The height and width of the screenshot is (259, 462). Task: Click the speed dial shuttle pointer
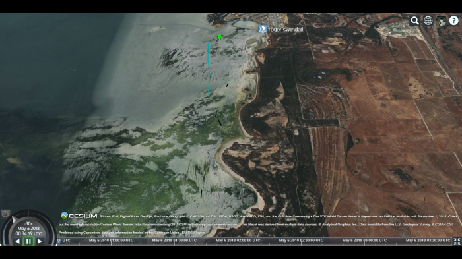tap(14, 219)
